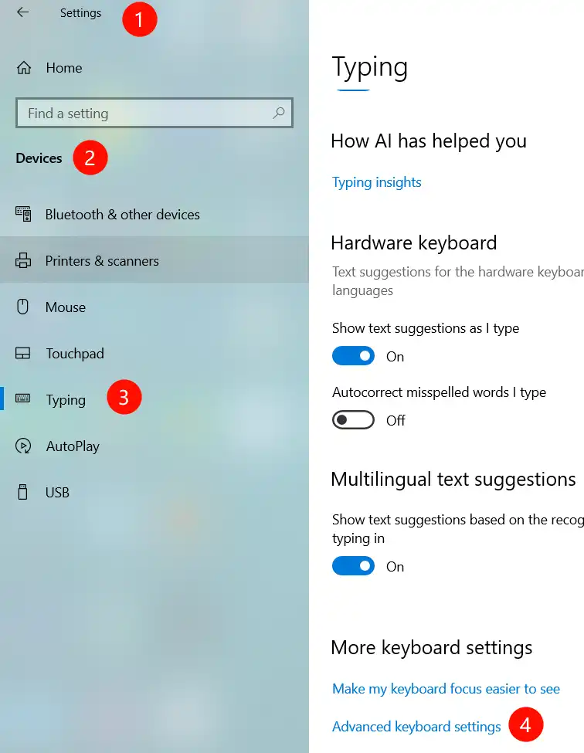
Task: Go to Bluetooth & other devices section
Action: (122, 215)
